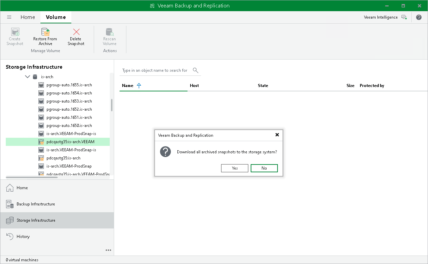Open the Rescan Volume action
Image resolution: width=428 pixels, height=264 pixels.
(x=109, y=36)
